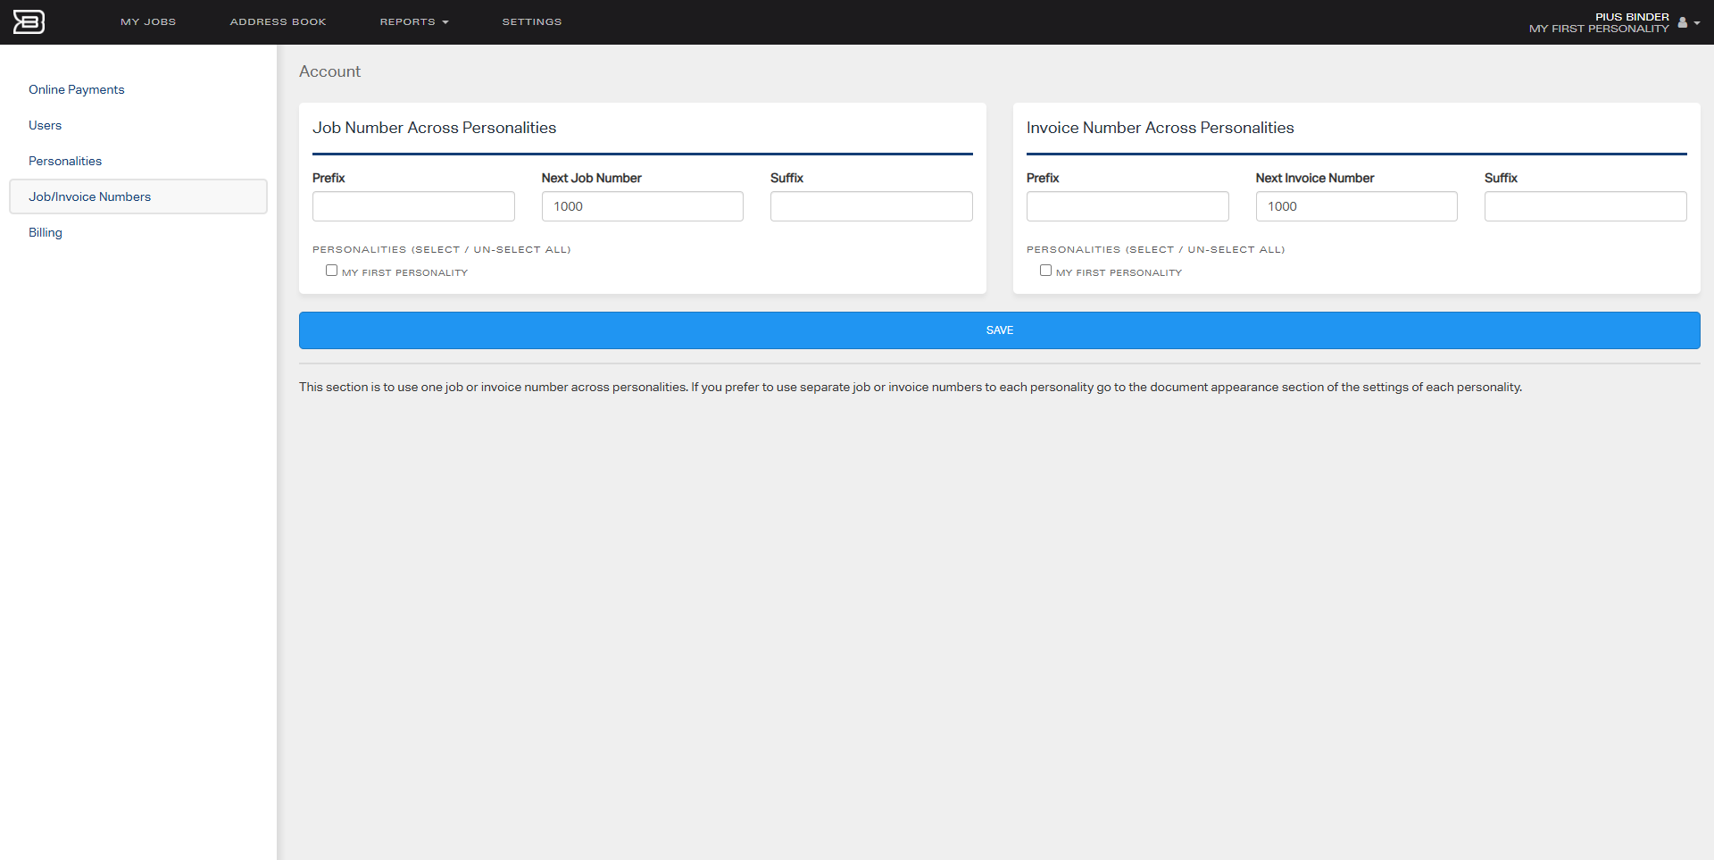Expand the account caret dropdown arrow

click(x=1696, y=22)
